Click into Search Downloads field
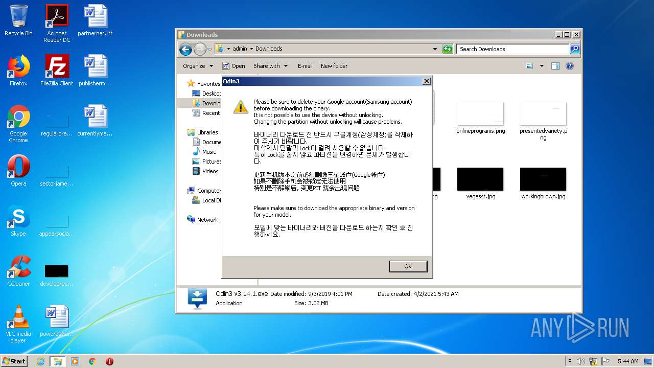The width and height of the screenshot is (654, 368). click(x=512, y=49)
